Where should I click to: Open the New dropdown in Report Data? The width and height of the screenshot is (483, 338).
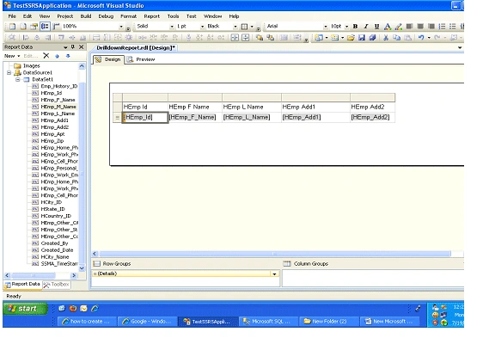12,56
